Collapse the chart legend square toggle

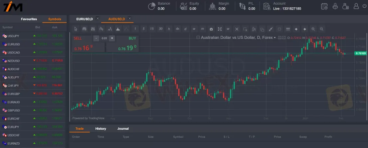[198, 37]
